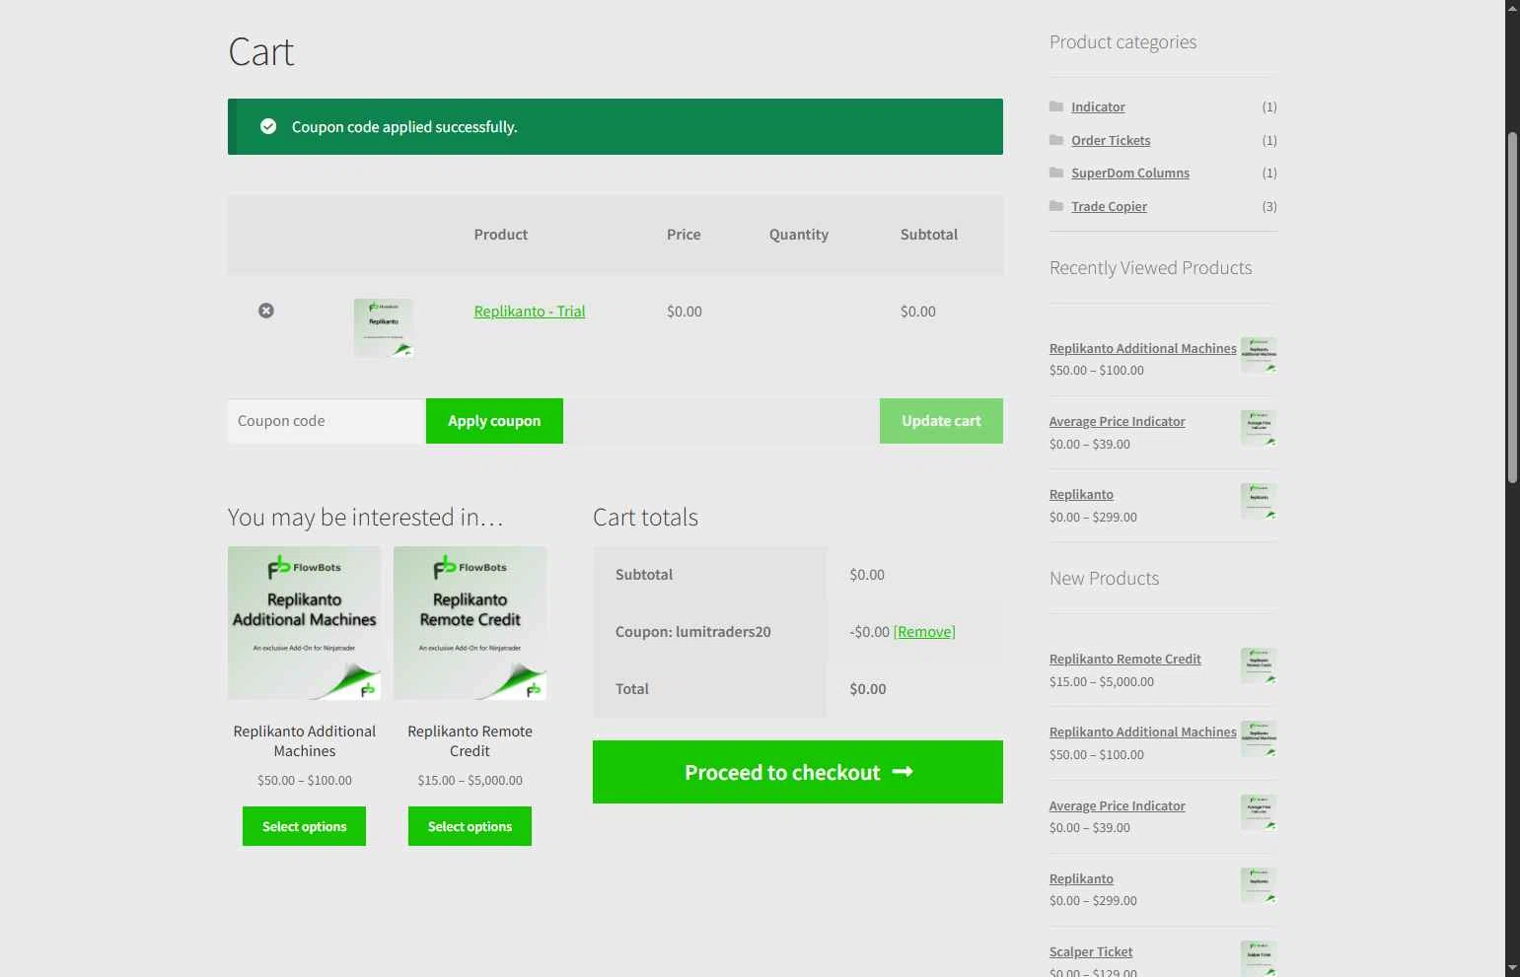
Task: Open Average Price Indicator in Recently Viewed
Action: [x=1117, y=421]
